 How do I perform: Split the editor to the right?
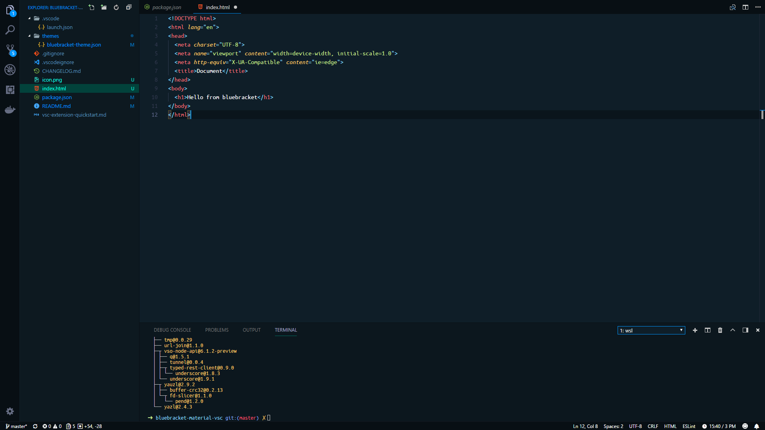[745, 7]
